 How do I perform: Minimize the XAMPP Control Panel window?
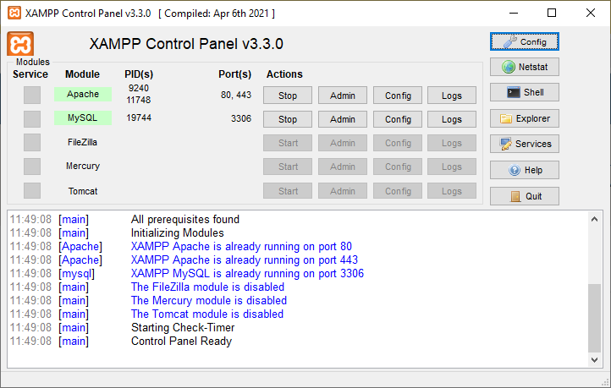point(514,13)
